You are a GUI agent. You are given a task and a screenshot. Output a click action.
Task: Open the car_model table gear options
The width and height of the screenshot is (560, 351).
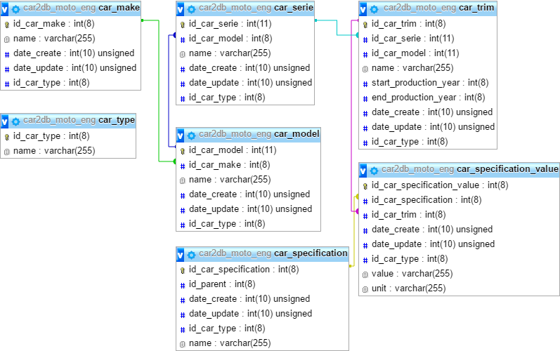point(191,135)
